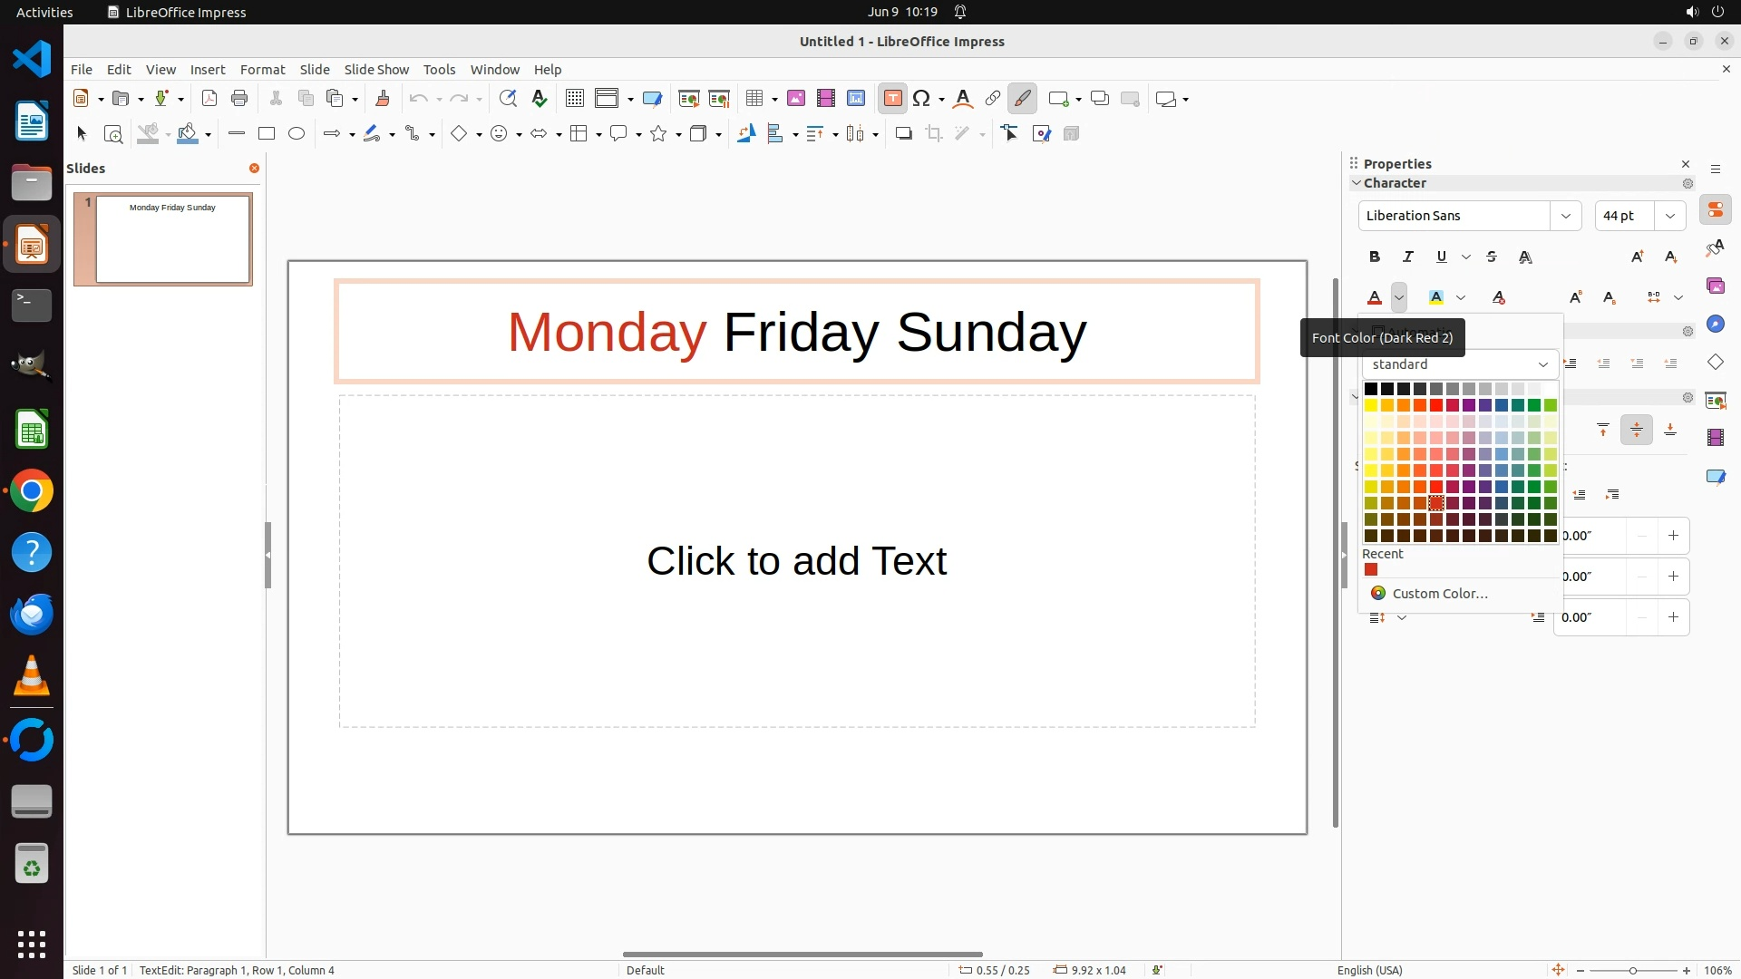Click the Insert Special Character omega icon
The image size is (1741, 979).
(x=921, y=99)
